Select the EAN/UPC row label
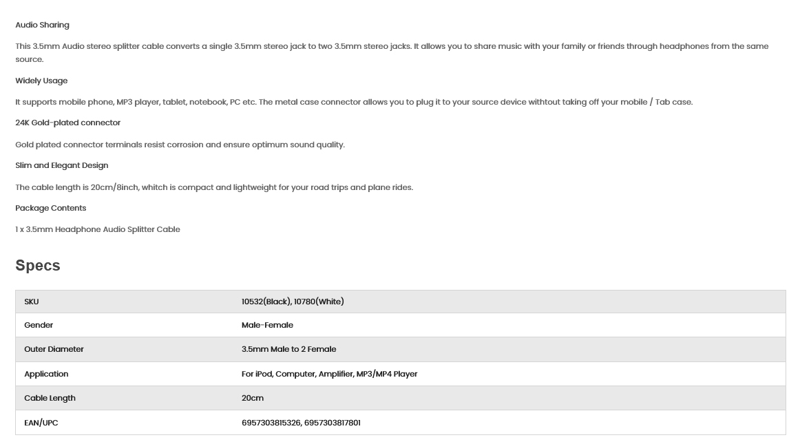The image size is (800, 442). click(x=41, y=423)
